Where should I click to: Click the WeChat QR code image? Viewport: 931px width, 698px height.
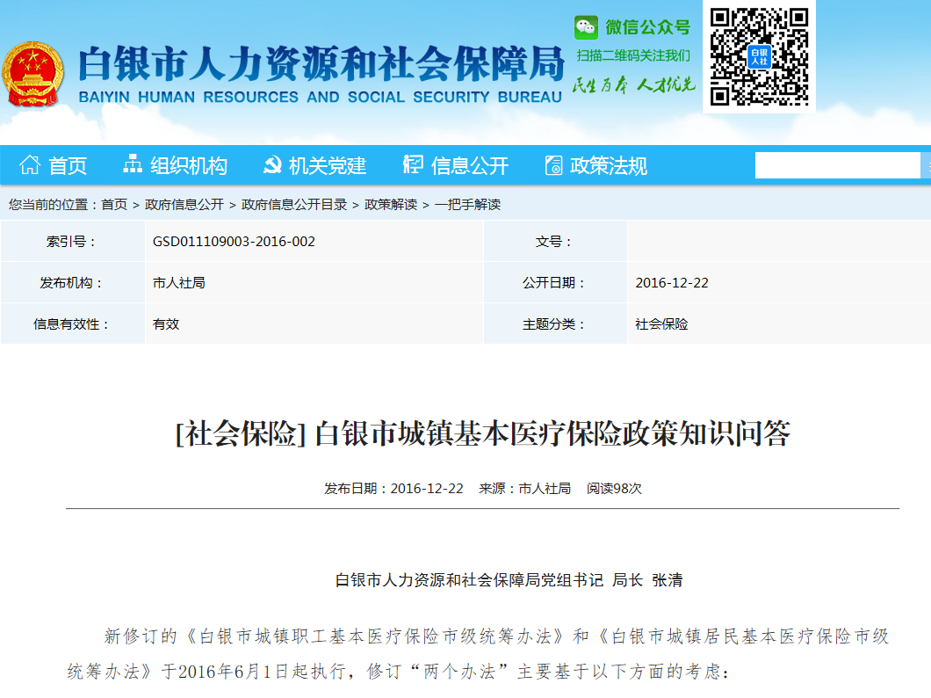[759, 56]
